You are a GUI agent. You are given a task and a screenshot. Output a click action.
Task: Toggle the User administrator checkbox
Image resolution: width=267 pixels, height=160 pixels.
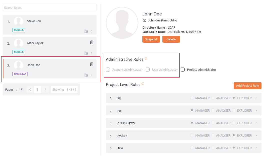pyautogui.click(x=148, y=70)
